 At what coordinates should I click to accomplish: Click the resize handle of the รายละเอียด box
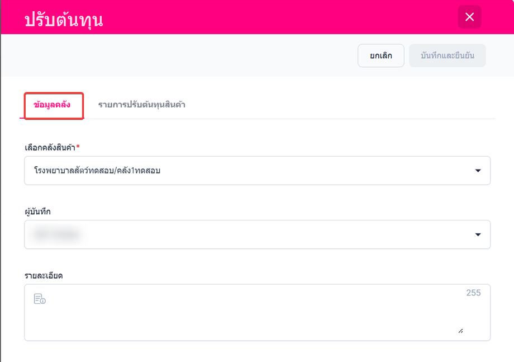(x=460, y=331)
